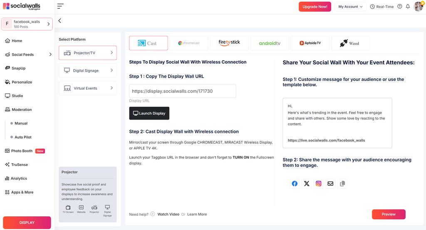Open notifications bell icon
The image size is (426, 230).
tap(408, 7)
